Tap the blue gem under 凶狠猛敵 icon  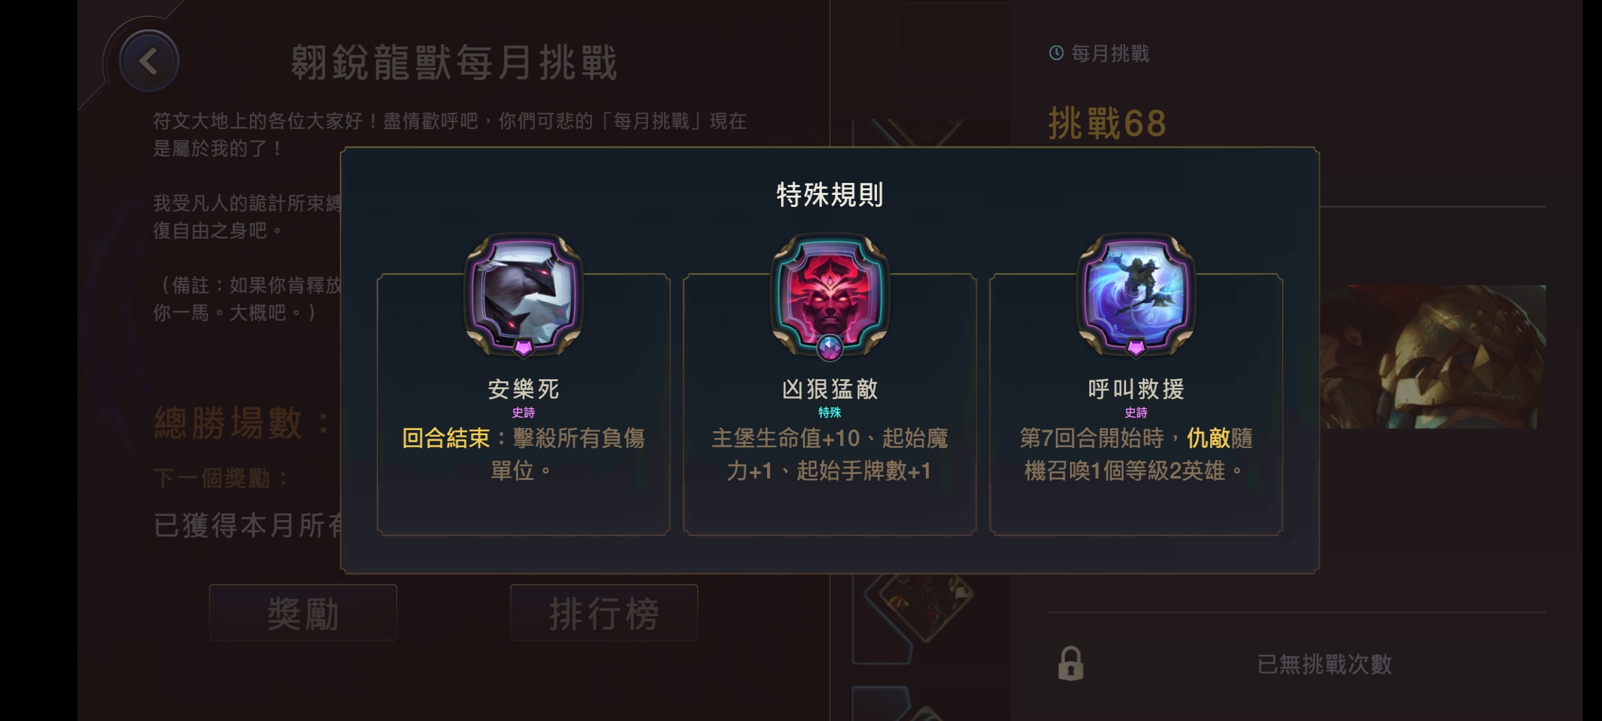point(830,348)
